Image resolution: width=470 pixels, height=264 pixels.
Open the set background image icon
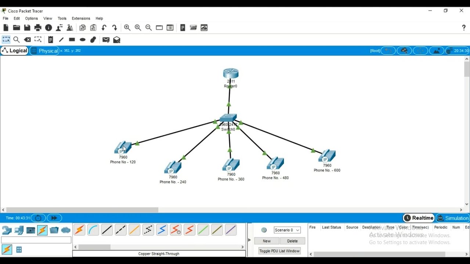(x=437, y=51)
